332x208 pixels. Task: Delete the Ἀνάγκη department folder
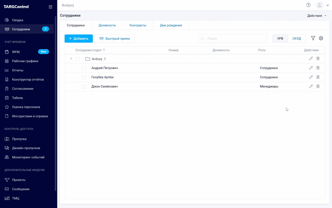(318, 59)
